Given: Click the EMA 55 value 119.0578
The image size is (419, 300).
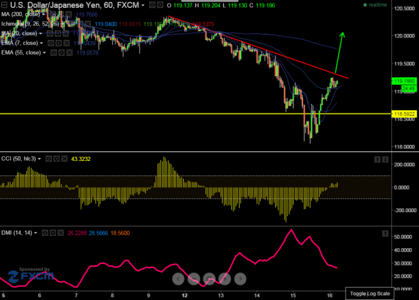Looking at the screenshot, I should tap(87, 53).
